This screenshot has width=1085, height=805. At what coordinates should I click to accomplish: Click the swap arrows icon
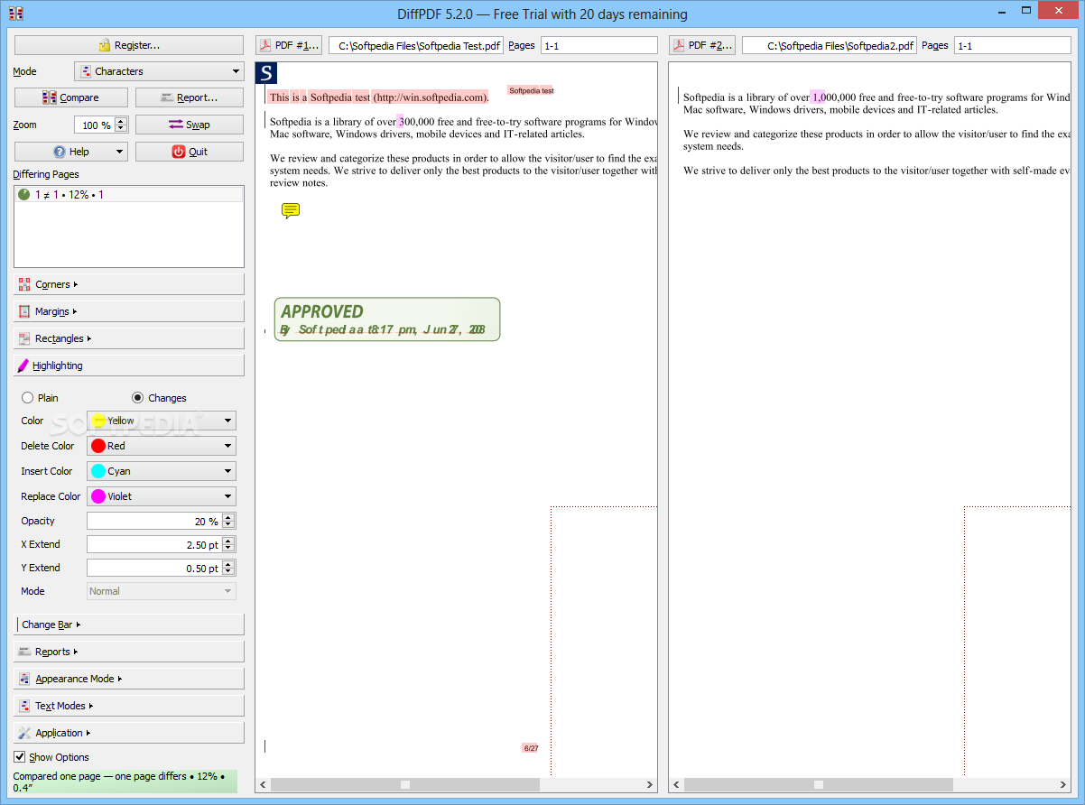coord(175,125)
